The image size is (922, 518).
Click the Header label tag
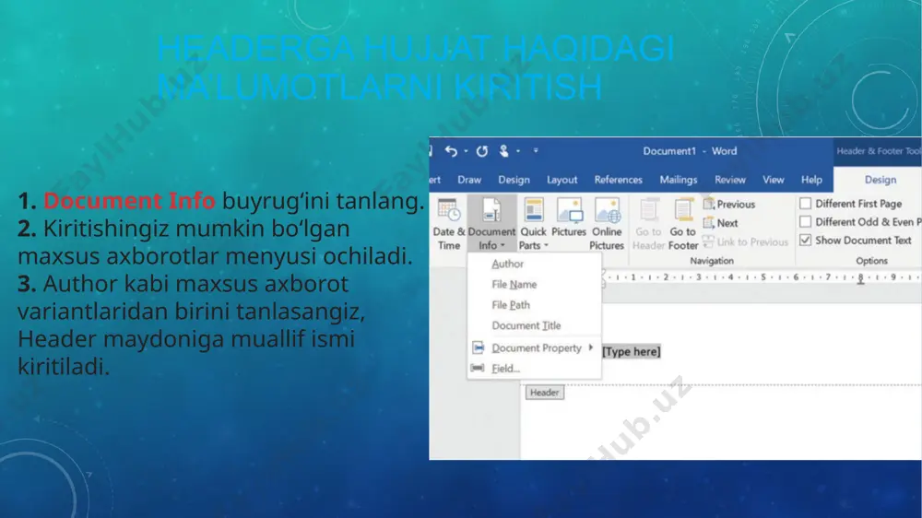545,393
